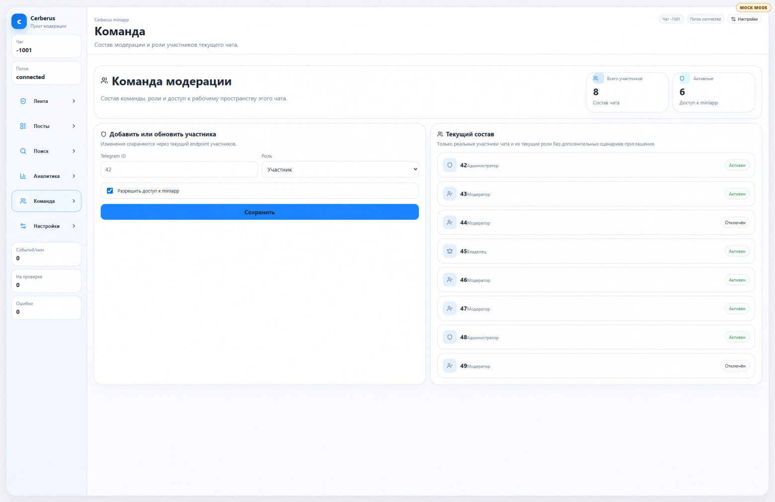Click the Событий/мин counter card
Image resolution: width=775 pixels, height=502 pixels.
[x=46, y=254]
